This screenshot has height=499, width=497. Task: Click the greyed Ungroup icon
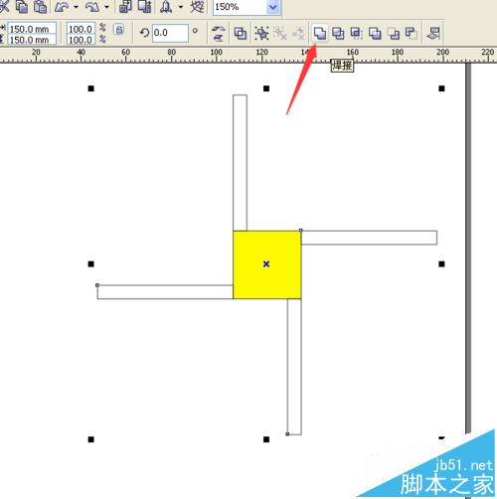[280, 33]
